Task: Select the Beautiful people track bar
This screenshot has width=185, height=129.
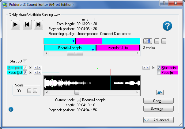Action: tap(70, 48)
